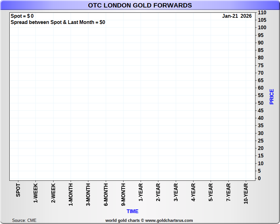This screenshot has width=280, height=224.
Task: Click the Spread between Spot & Last Month text
Action: point(58,22)
